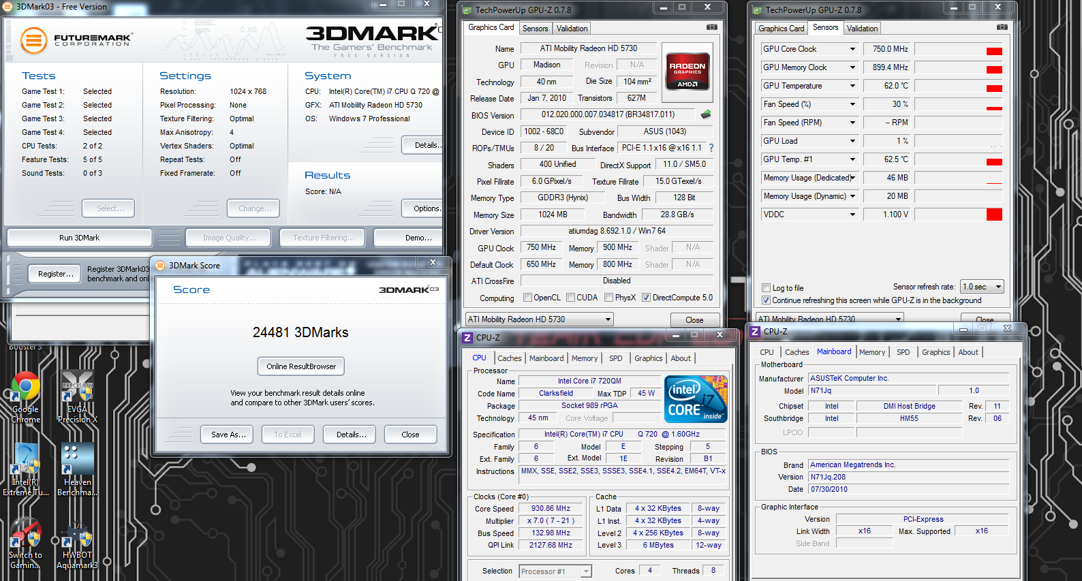Screen dimensions: 1082x581
Task: Click the GPU Temp. #1 sensor graph
Action: click(958, 159)
